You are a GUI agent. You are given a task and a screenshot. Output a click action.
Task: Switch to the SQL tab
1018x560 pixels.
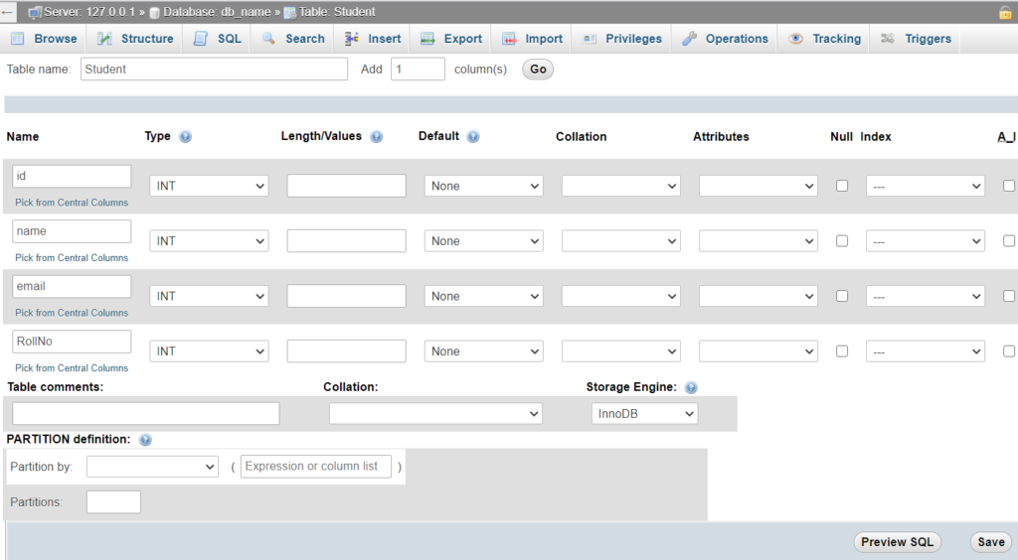pyautogui.click(x=218, y=39)
